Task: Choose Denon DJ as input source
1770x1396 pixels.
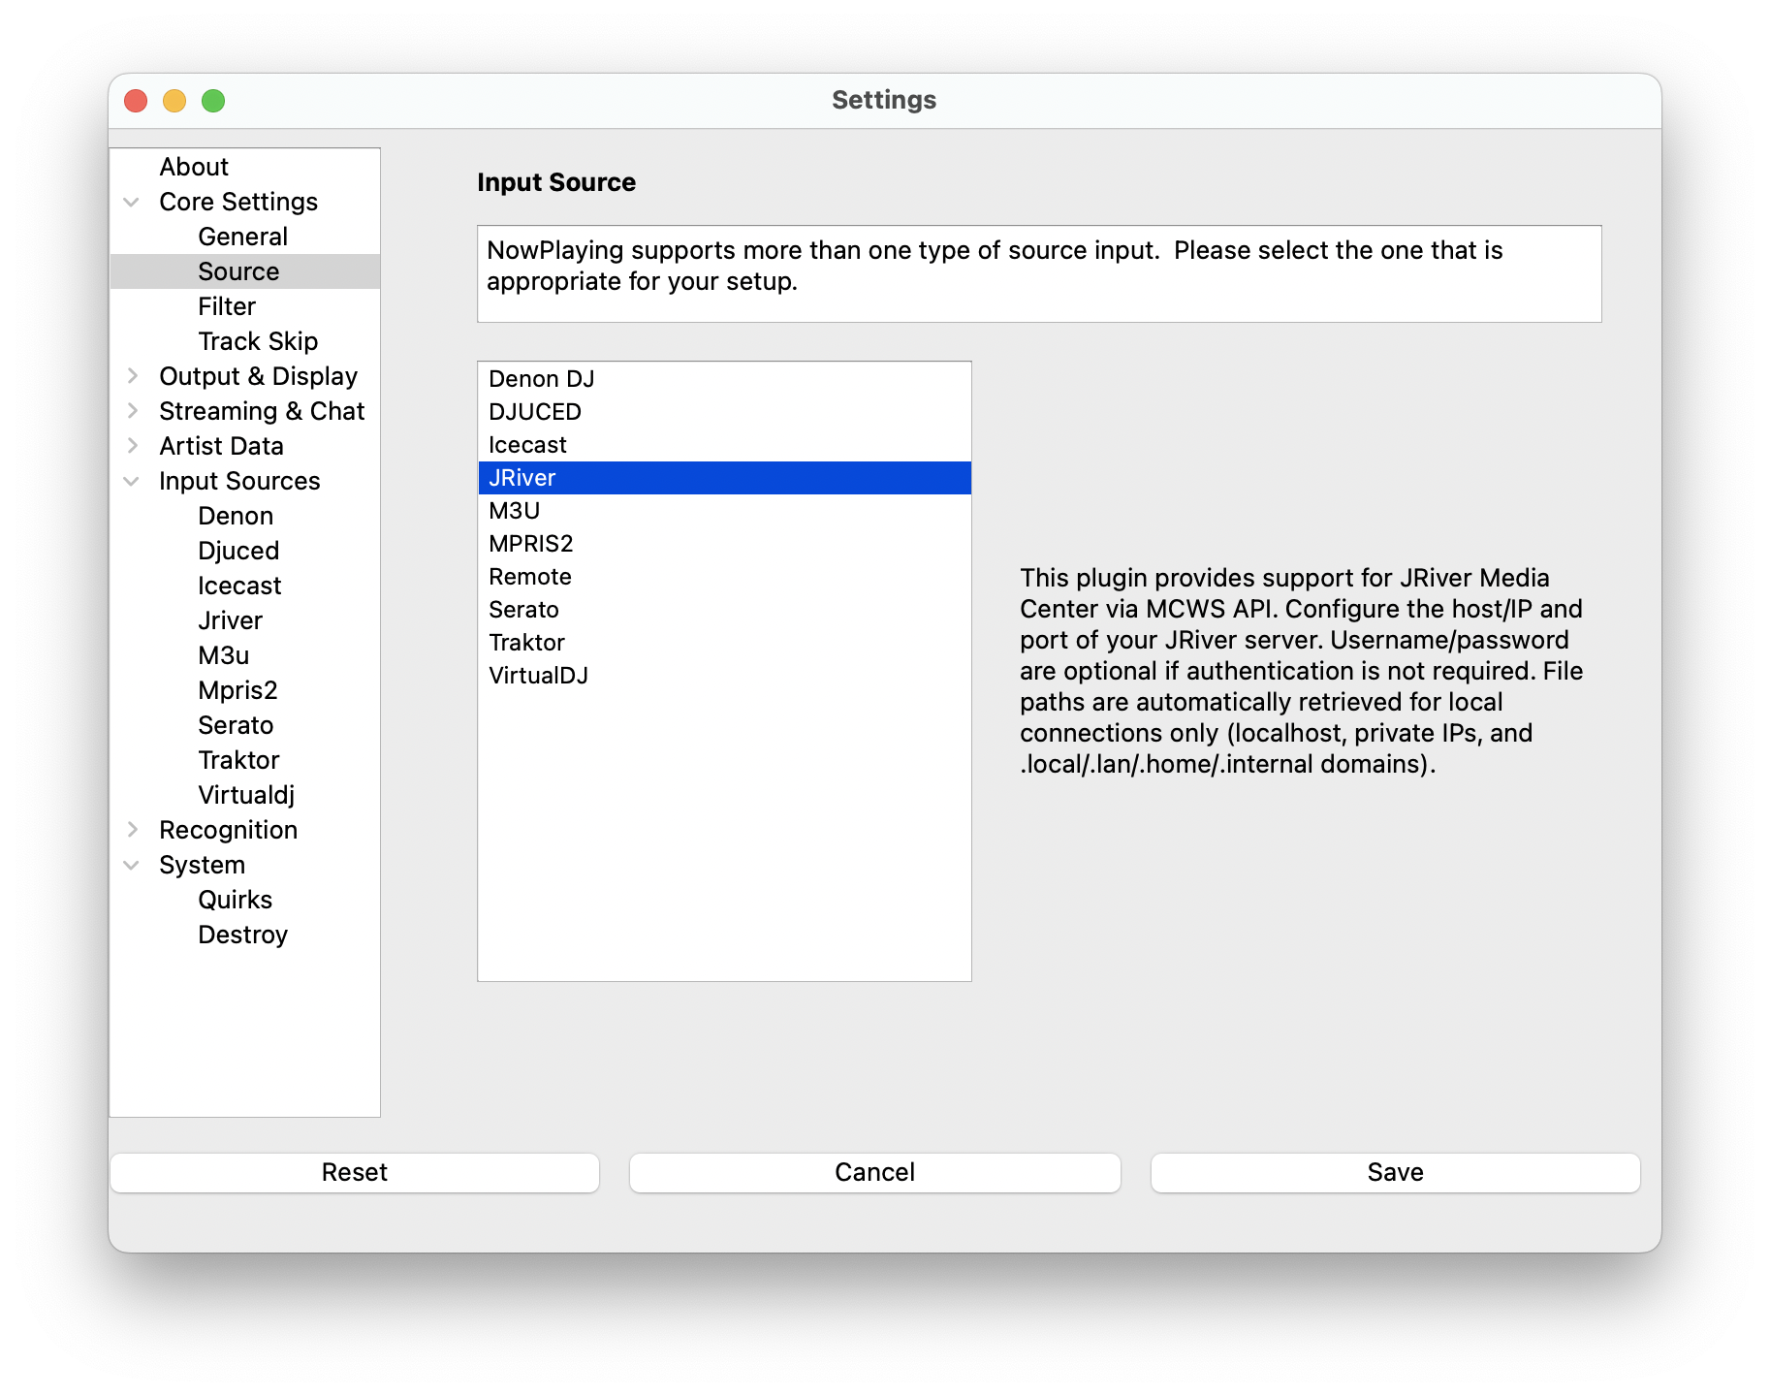Action: pos(541,379)
